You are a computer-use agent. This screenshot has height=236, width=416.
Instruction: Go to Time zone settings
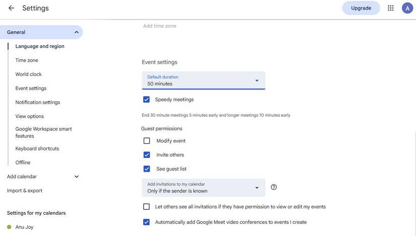27,60
